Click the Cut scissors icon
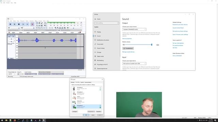Screen dimensions: 218x122 click(x=37, y=28)
